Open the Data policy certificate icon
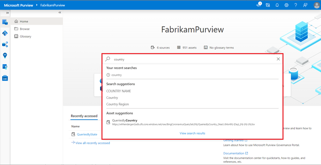 5,67
